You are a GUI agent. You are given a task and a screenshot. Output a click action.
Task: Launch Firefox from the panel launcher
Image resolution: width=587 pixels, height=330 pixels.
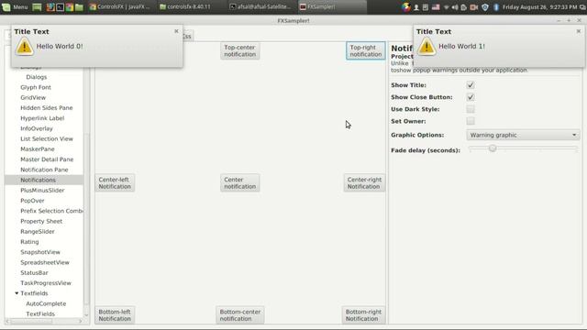[50, 6]
